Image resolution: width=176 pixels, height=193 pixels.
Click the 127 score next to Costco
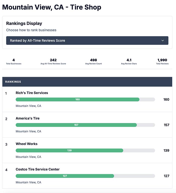pos(166,176)
